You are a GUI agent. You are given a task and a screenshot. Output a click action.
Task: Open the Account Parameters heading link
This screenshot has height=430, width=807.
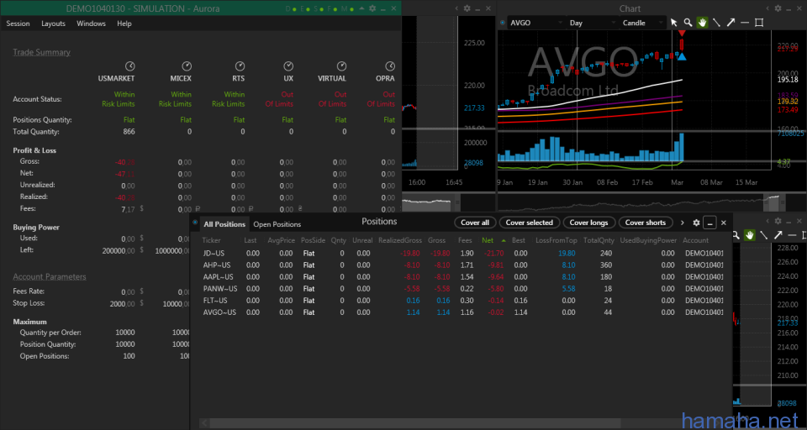pyautogui.click(x=50, y=276)
